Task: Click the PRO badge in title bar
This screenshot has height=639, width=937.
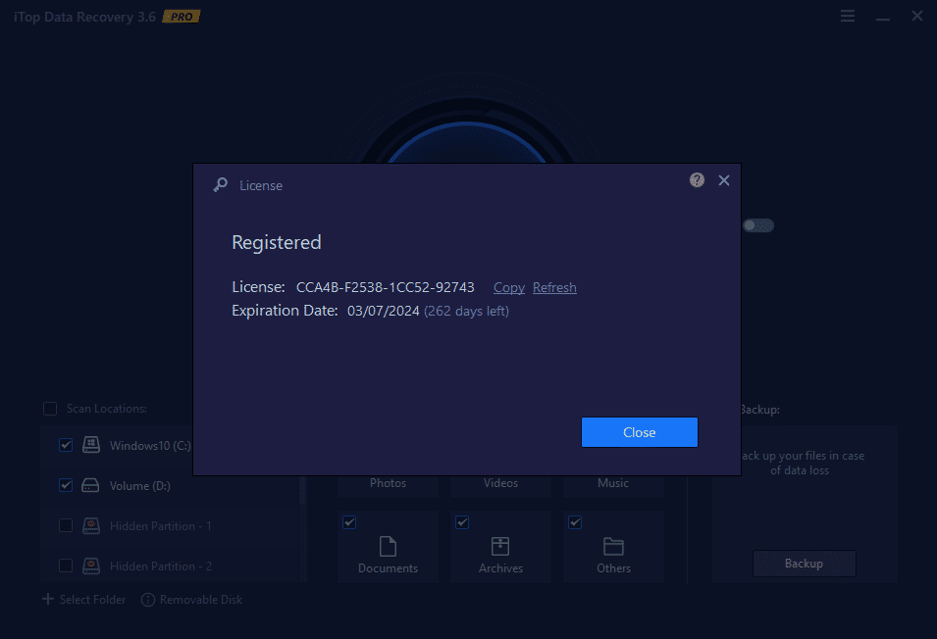Action: coord(182,17)
